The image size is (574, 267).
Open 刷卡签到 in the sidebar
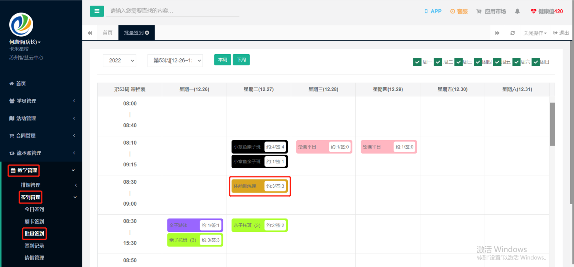[34, 221]
